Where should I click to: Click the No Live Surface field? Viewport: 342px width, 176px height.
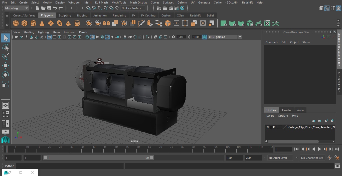pyautogui.click(x=132, y=8)
